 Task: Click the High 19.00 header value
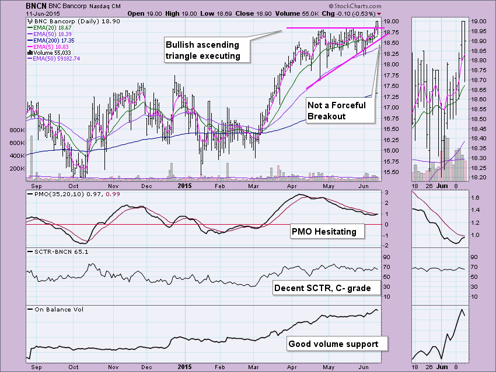tap(181, 13)
